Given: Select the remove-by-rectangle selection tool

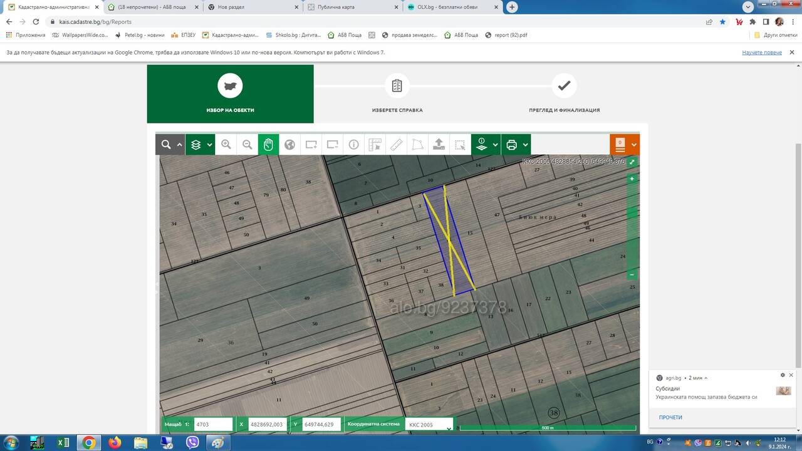Looking at the screenshot, I should (333, 145).
